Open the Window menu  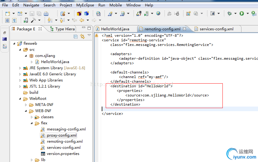click(133, 5)
